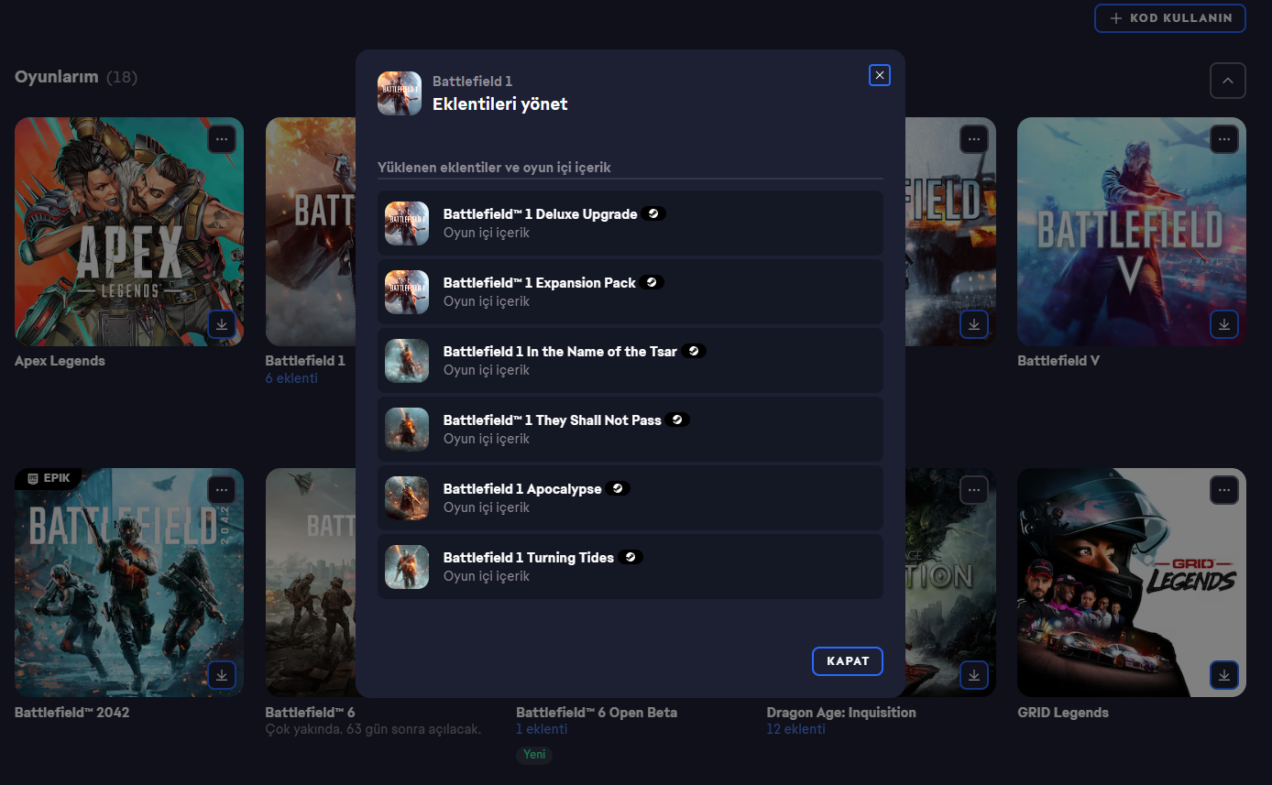The width and height of the screenshot is (1272, 785).
Task: Open three-dot menu on GRID Legends card
Action: 1224,490
